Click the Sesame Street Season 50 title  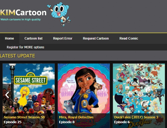pos(24,117)
